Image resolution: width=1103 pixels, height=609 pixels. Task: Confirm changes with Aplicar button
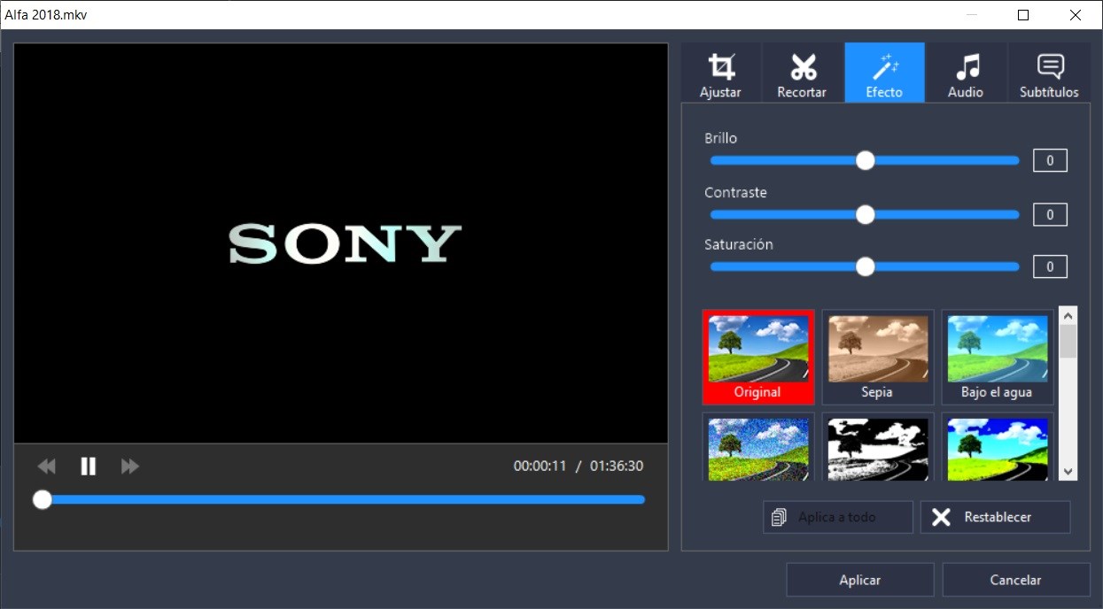coord(860,580)
